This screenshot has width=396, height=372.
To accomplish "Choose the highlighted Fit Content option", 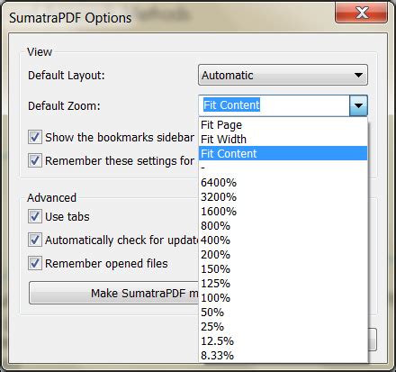I will pos(283,153).
